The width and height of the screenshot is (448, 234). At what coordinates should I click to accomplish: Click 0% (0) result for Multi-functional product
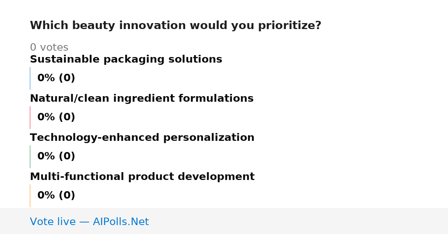point(56,196)
